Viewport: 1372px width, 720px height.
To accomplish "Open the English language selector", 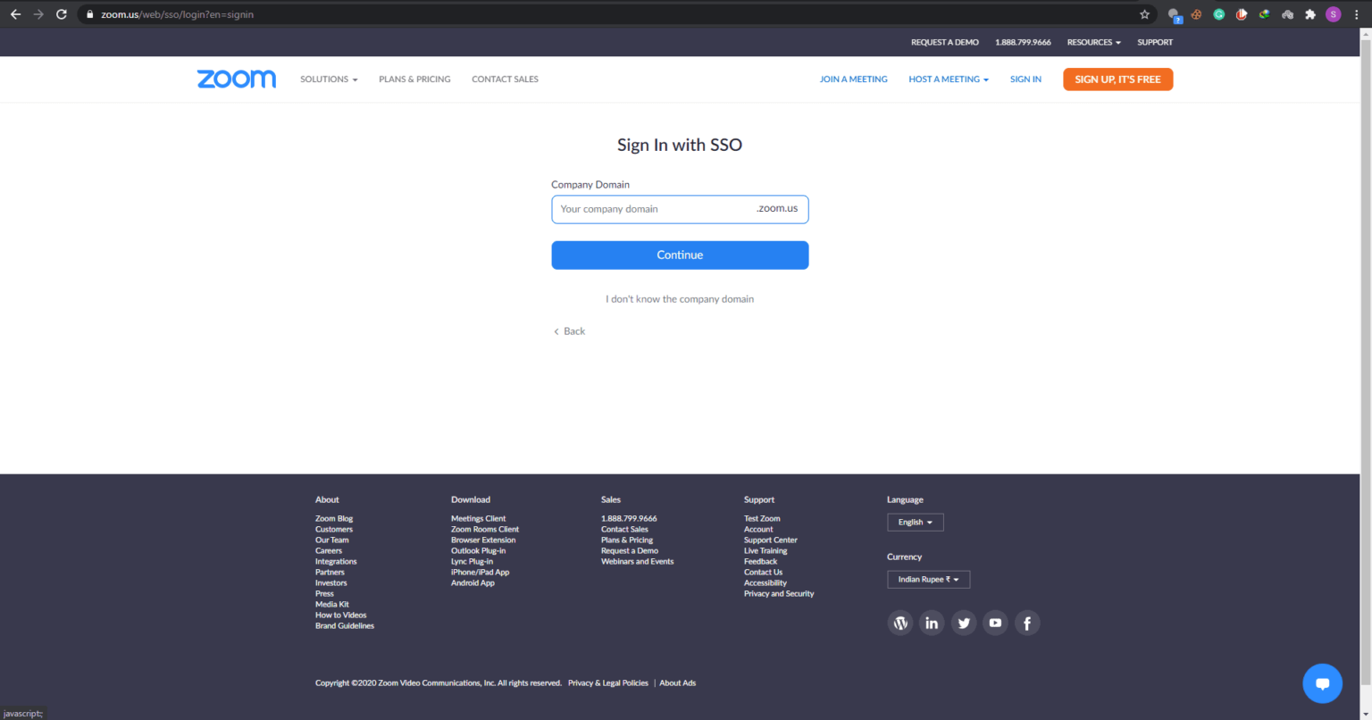I will tap(915, 522).
